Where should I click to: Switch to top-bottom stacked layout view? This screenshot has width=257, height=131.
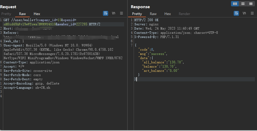[x=243, y=4]
